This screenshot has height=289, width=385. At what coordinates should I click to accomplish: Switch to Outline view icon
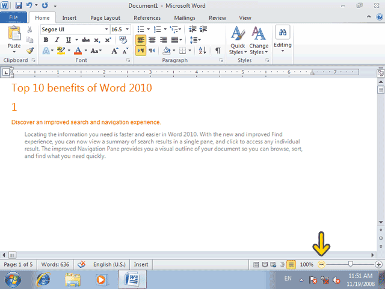[282, 265]
